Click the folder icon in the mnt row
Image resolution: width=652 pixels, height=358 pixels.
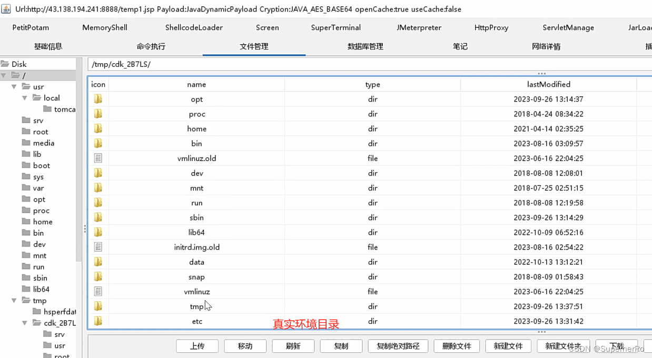[x=98, y=188]
